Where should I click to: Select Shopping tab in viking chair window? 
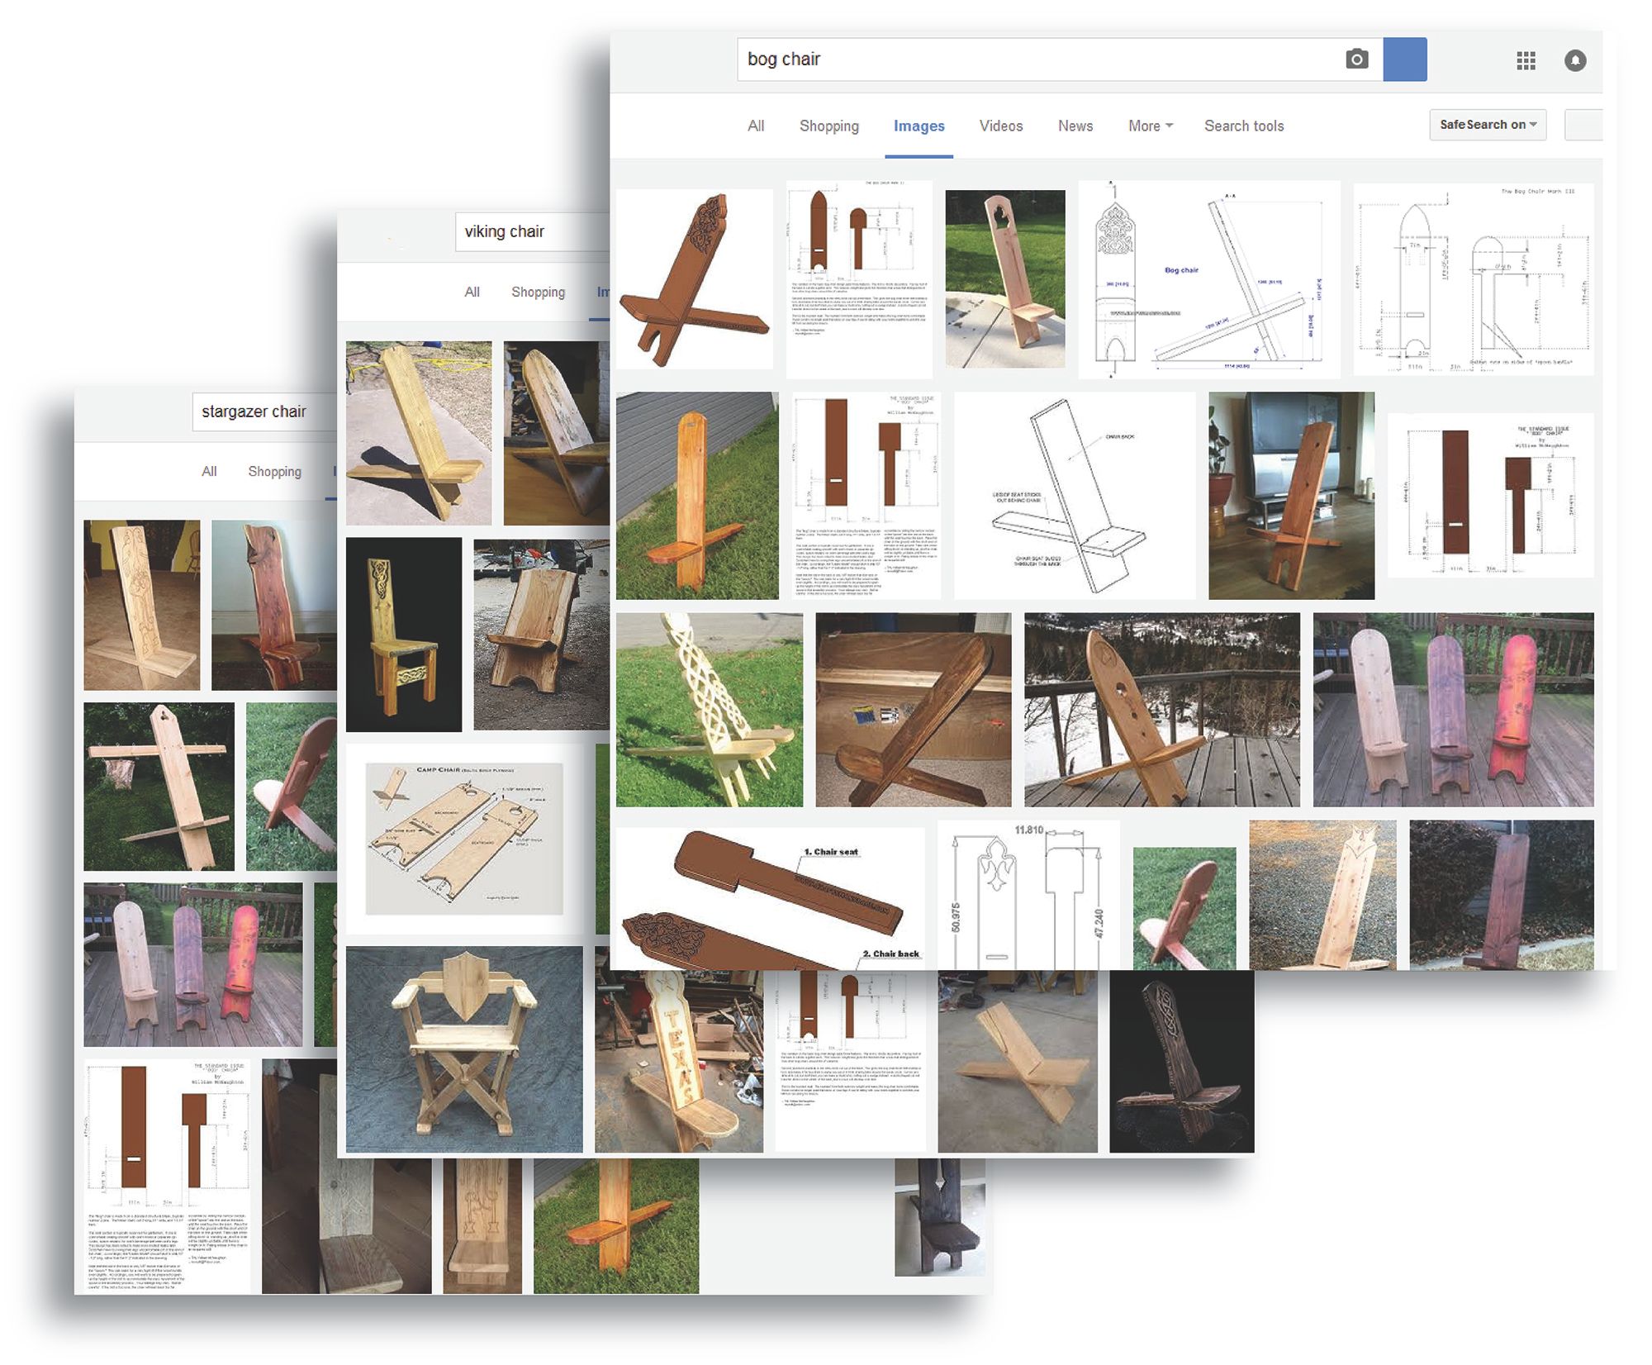point(538,292)
